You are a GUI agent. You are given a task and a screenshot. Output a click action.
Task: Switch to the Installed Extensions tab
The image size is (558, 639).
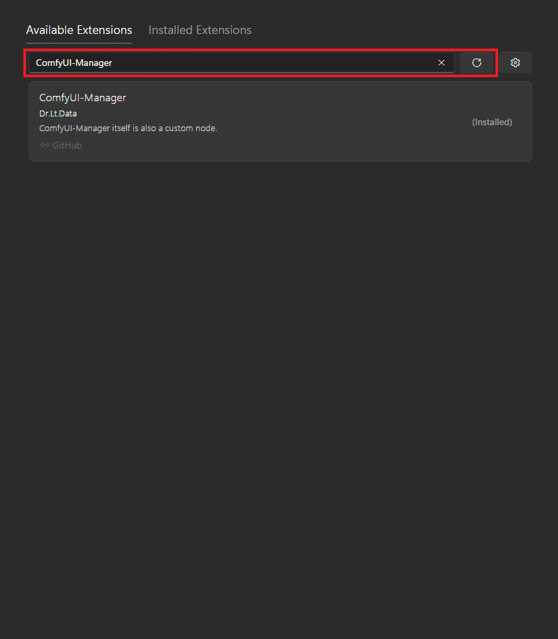[x=200, y=30]
